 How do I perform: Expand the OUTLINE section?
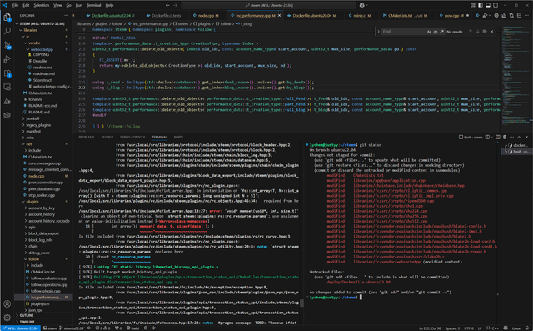[x=27, y=315]
